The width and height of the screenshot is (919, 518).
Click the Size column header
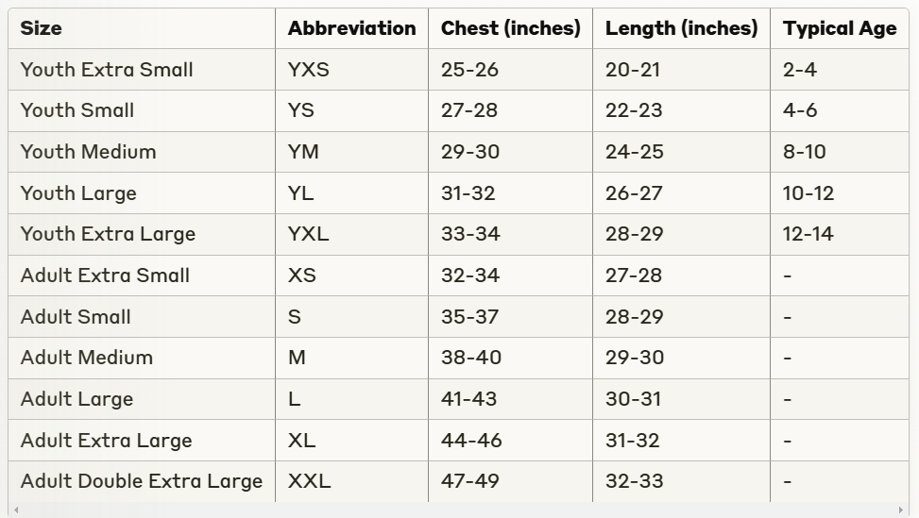click(x=42, y=28)
